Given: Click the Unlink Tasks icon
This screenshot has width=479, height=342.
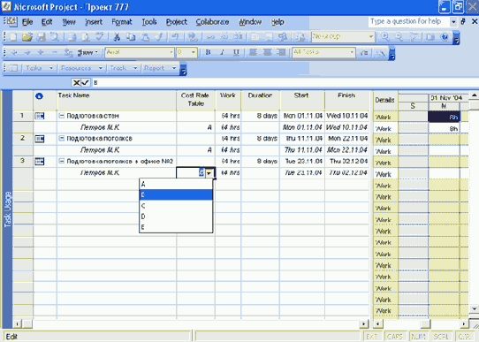Looking at the screenshot, I should [224, 37].
